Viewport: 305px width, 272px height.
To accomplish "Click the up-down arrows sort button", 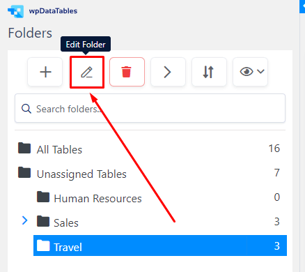I will (209, 72).
